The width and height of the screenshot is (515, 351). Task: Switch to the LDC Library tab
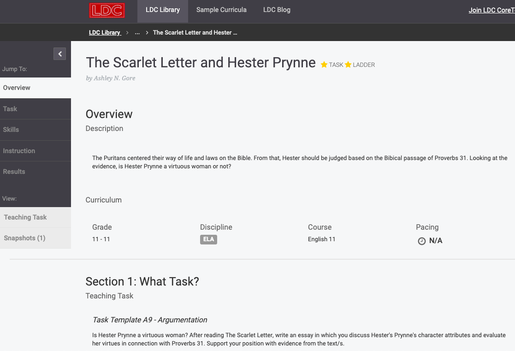tap(162, 10)
